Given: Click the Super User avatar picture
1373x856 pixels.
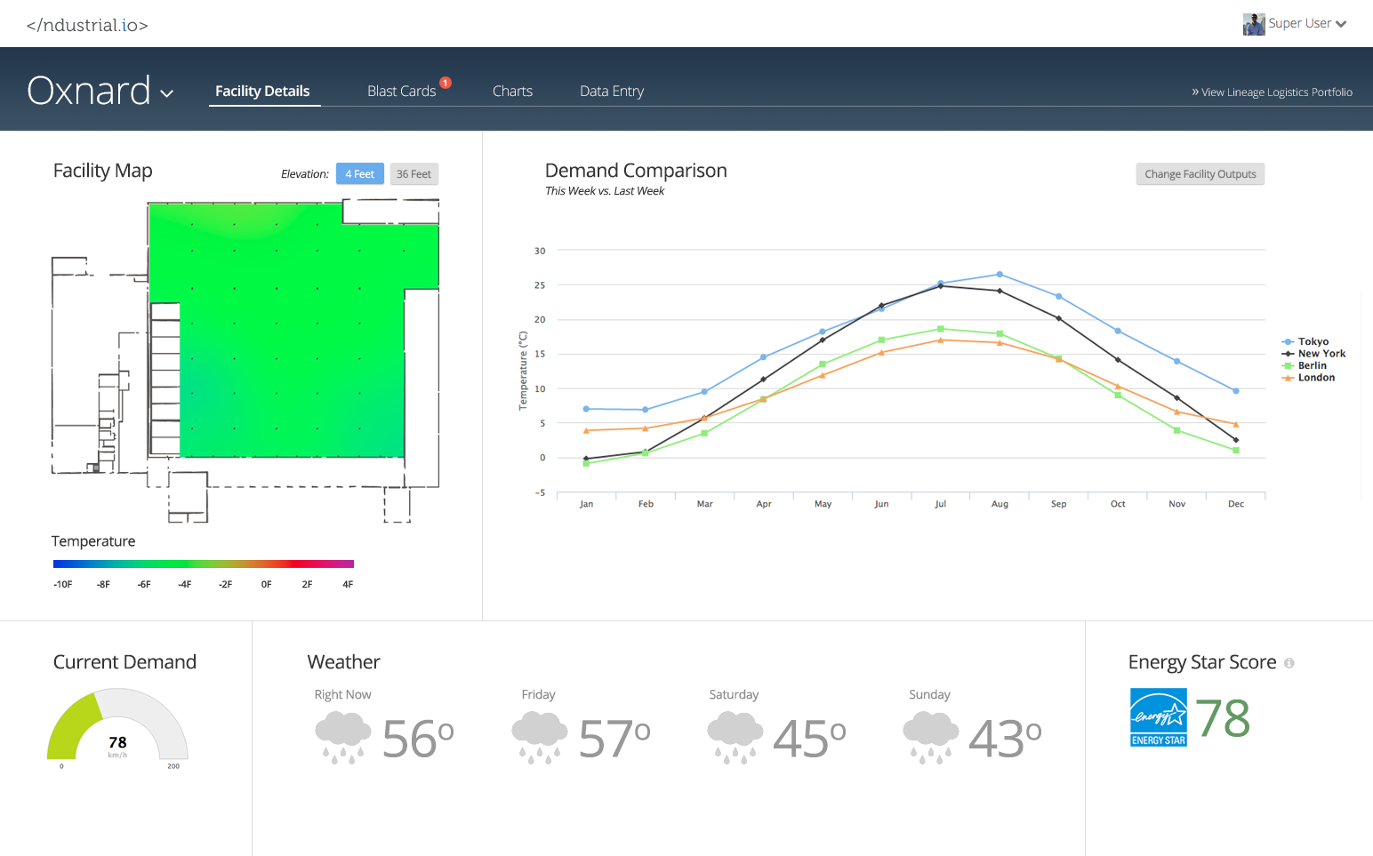Looking at the screenshot, I should (x=1254, y=24).
